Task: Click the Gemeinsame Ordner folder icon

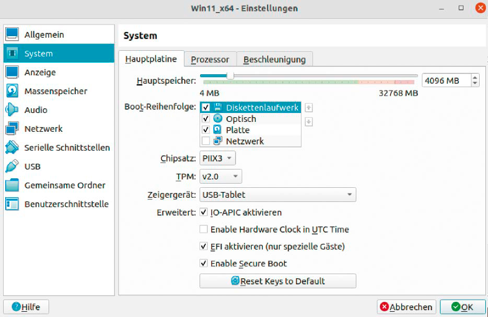Action: tap(12, 185)
